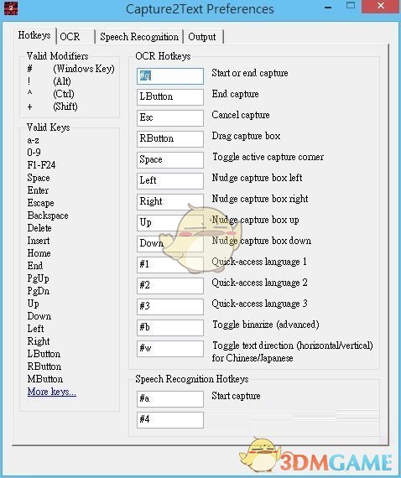This screenshot has height=478, width=401.
Task: Click the PgDn valid key entry
Action: click(39, 291)
